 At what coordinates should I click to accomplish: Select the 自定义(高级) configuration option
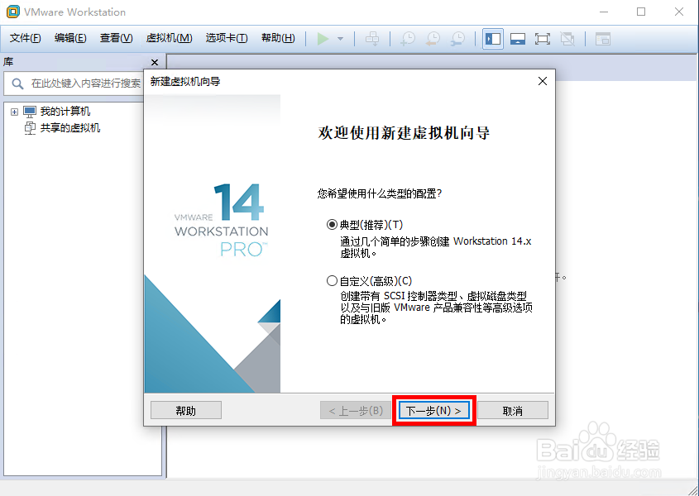332,280
